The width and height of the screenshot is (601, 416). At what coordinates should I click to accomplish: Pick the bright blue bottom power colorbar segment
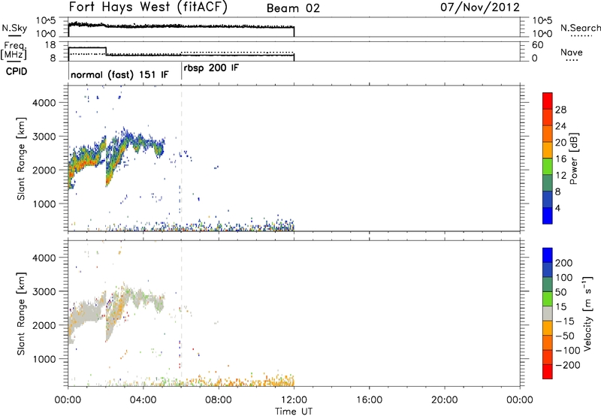coord(548,216)
